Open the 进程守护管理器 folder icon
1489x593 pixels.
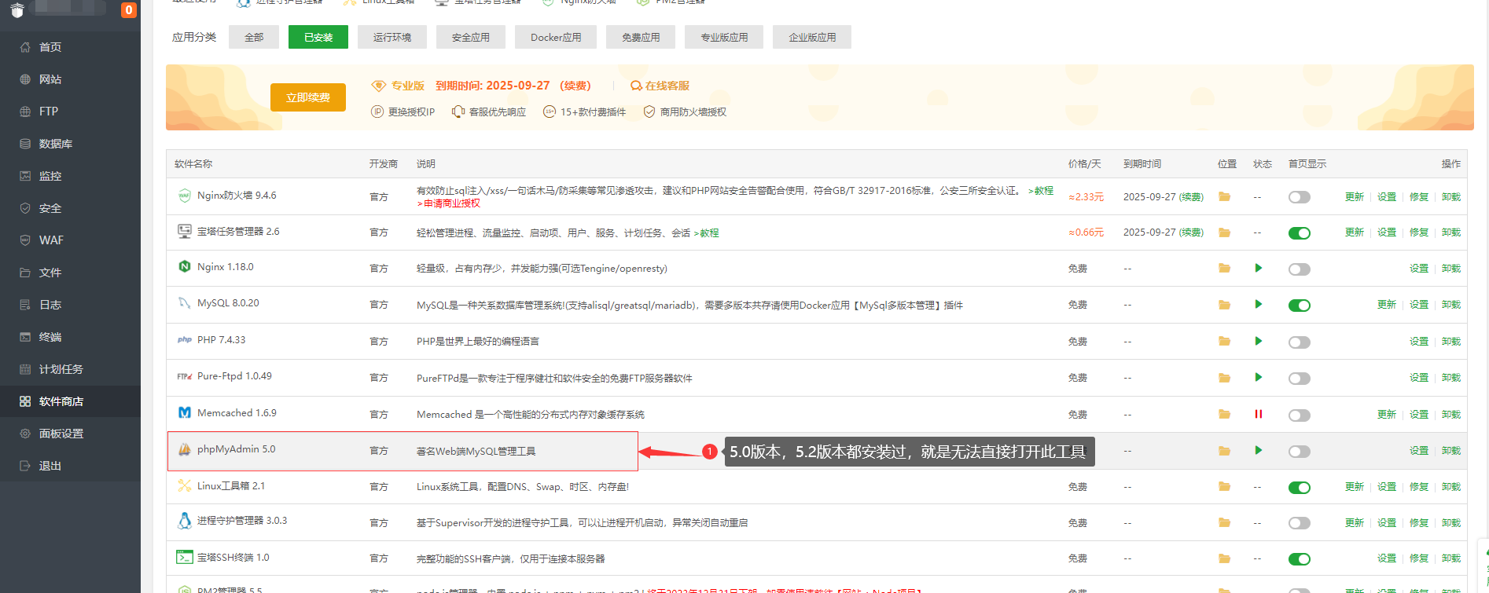point(1224,523)
